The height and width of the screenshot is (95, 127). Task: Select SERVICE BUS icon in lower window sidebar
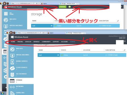click(12, 93)
